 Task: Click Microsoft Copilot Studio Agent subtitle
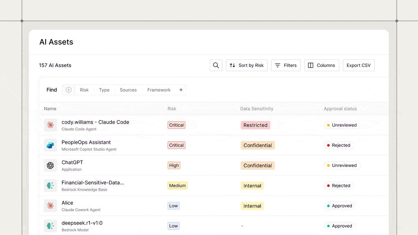coord(89,149)
